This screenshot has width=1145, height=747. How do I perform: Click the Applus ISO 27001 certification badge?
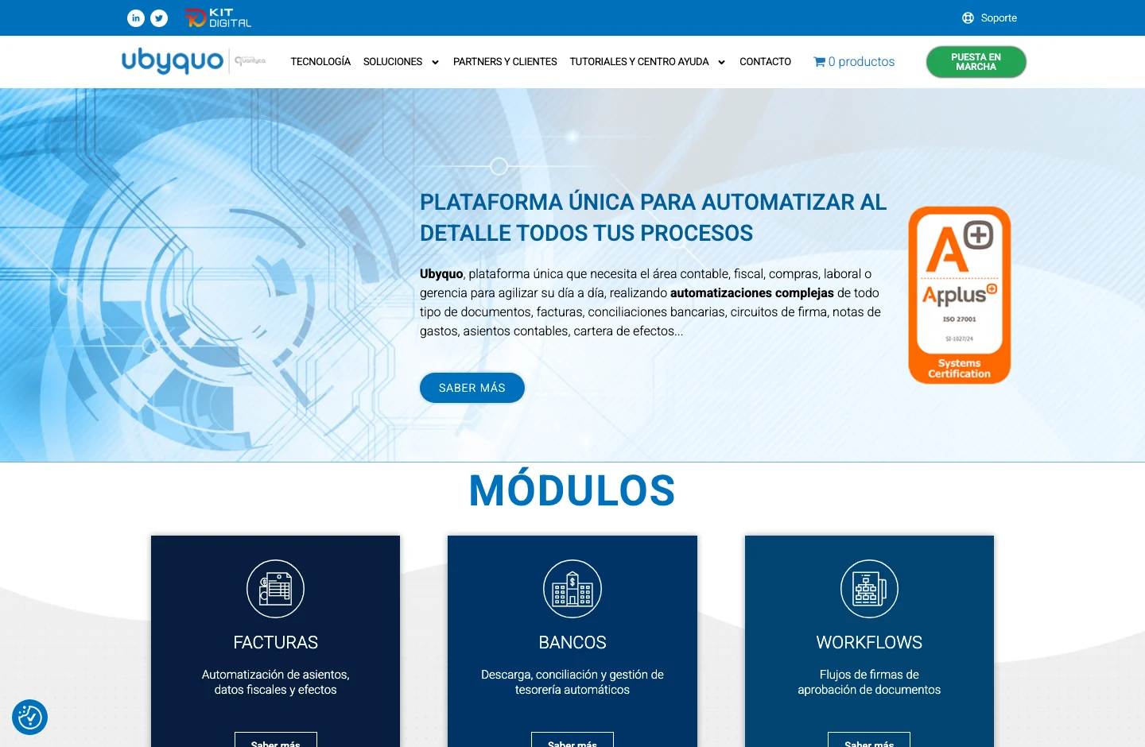click(960, 296)
